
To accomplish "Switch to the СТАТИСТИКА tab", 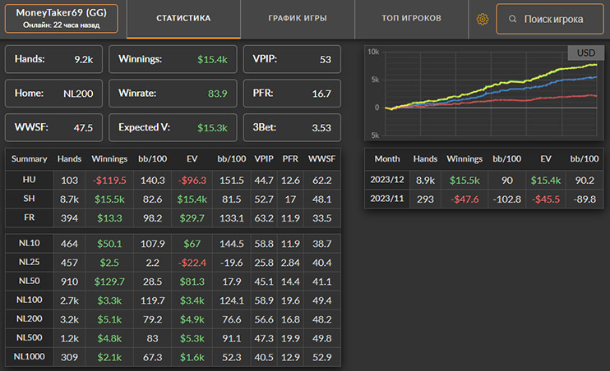I will (183, 18).
